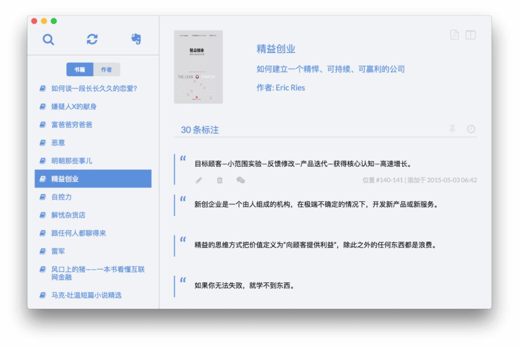This screenshot has height=348, width=519.
Task: Click the sync refresh icon
Action: [92, 39]
